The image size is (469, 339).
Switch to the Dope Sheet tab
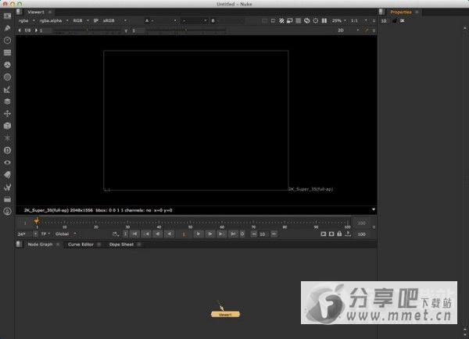(x=121, y=244)
